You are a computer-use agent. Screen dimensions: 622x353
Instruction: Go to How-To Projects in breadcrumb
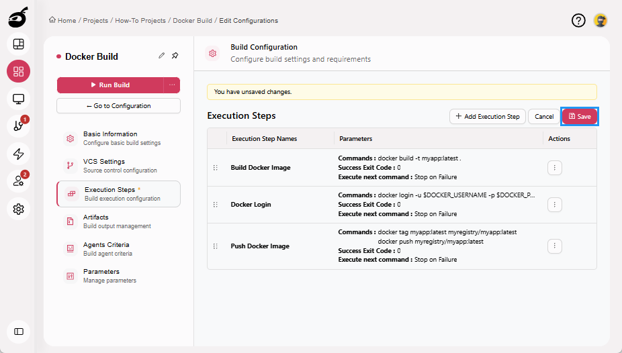pyautogui.click(x=140, y=20)
